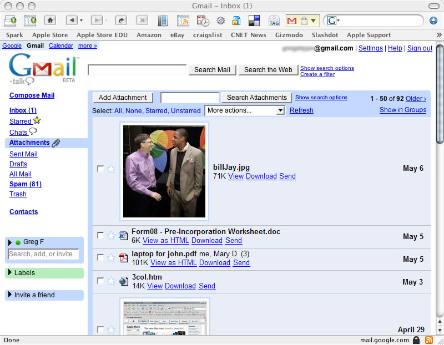The width and height of the screenshot is (444, 345).
Task: Open the billJay.jpg image thumbnail
Action: point(164,171)
